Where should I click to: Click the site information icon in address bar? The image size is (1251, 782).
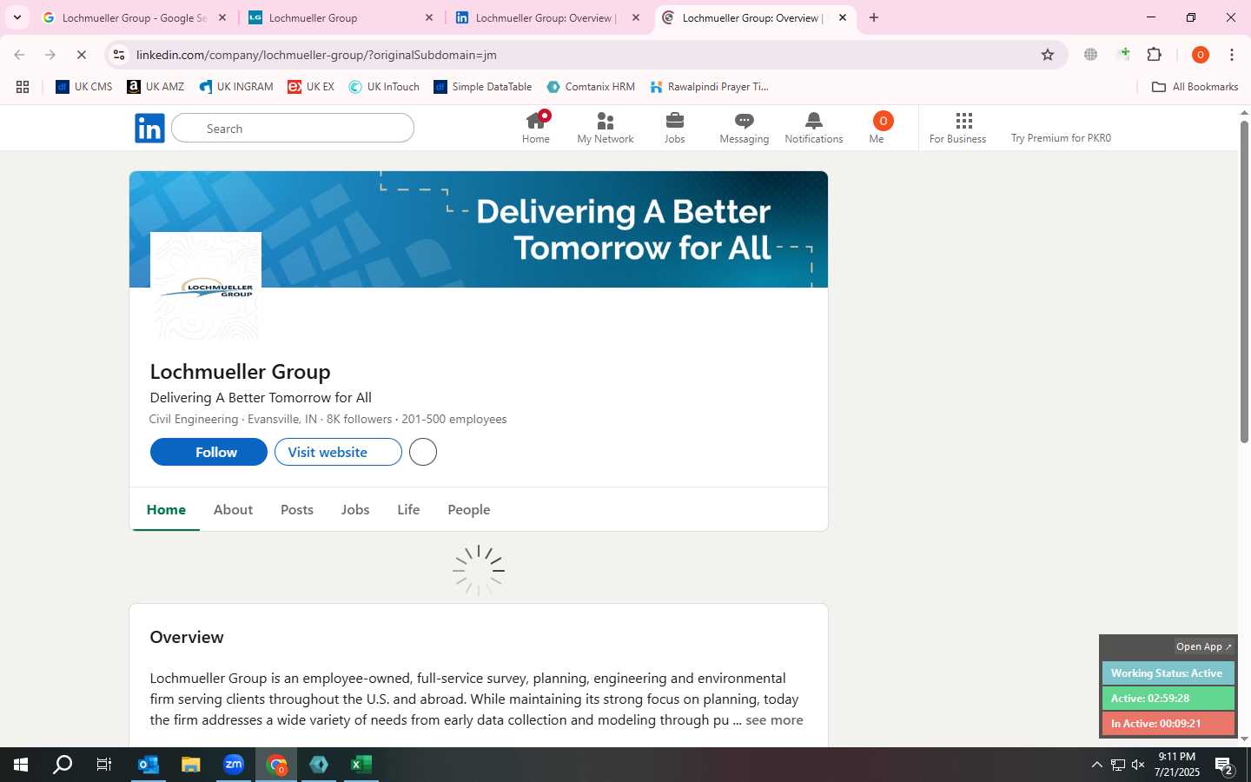coord(119,55)
